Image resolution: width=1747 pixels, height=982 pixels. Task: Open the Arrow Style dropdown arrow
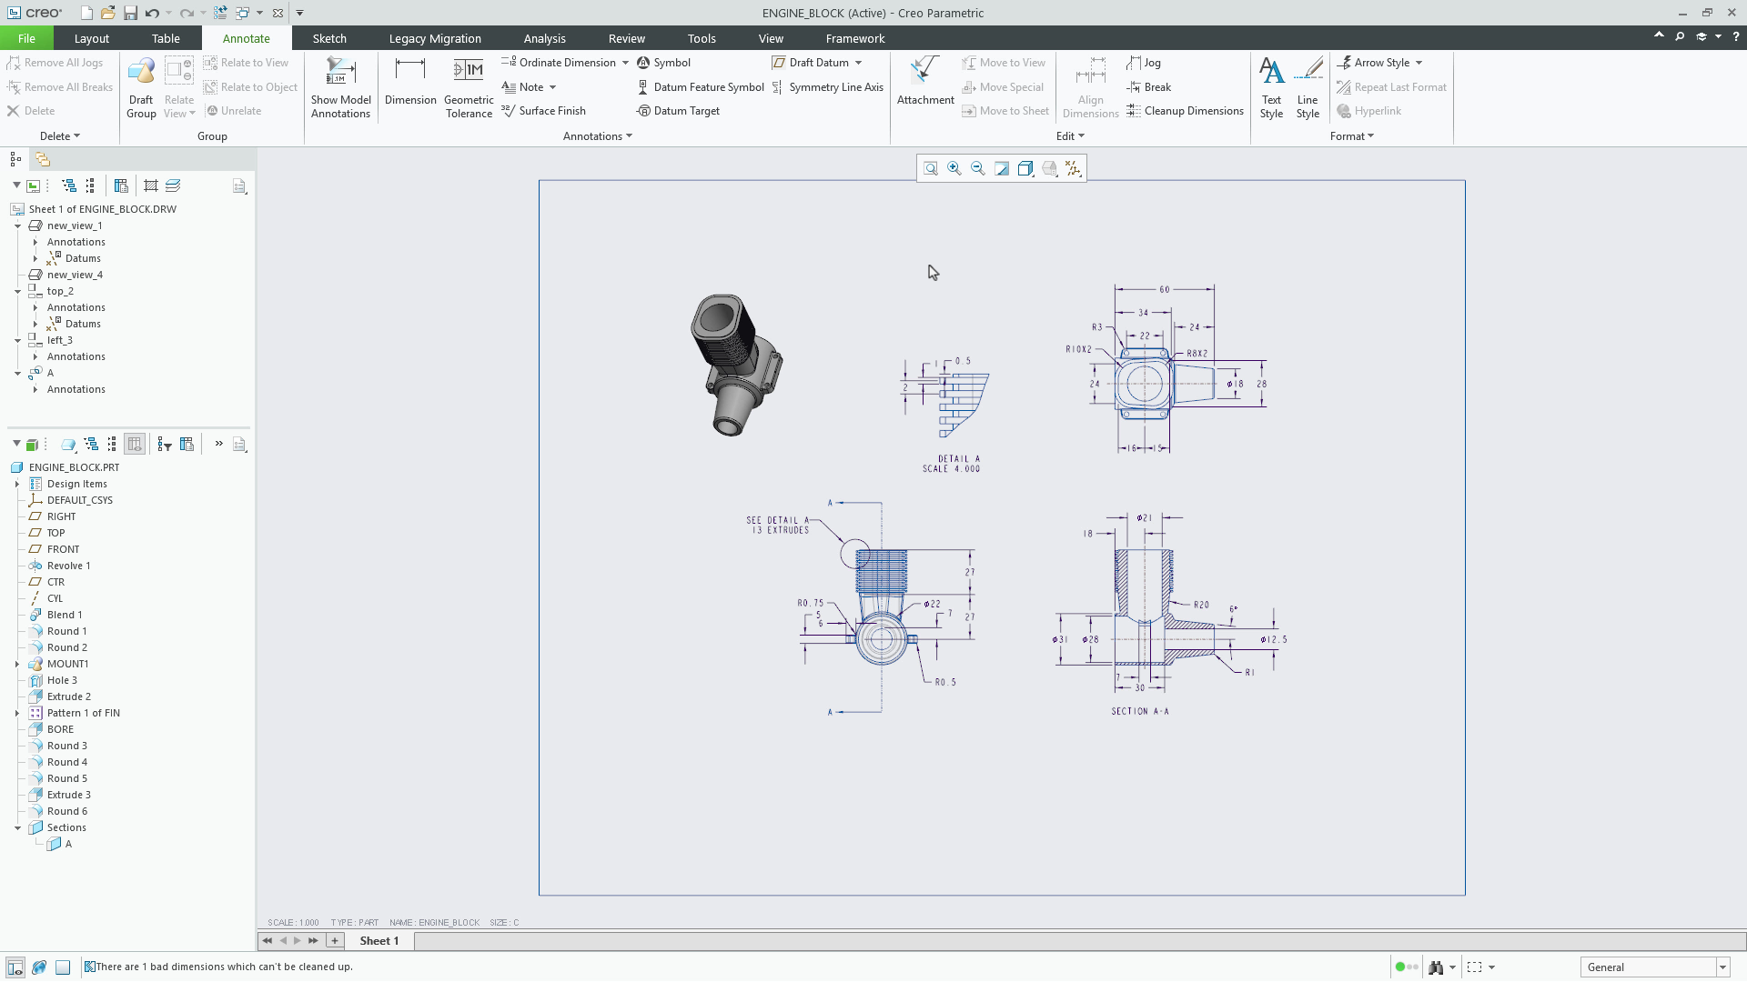point(1419,63)
